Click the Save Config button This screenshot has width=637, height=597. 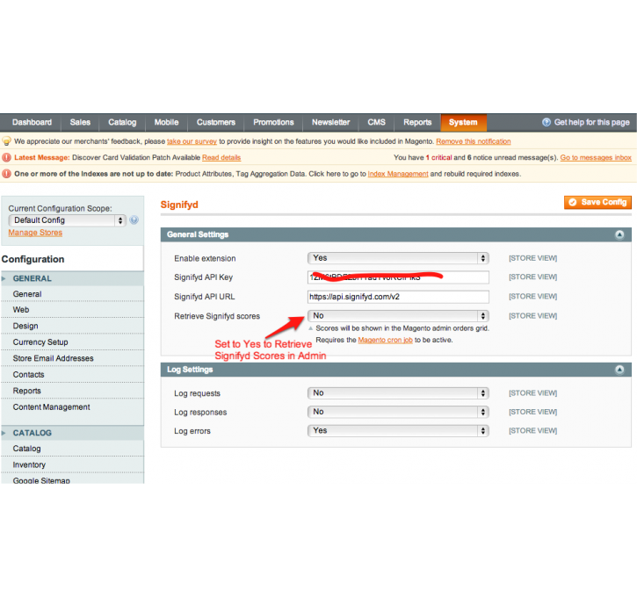tap(597, 202)
